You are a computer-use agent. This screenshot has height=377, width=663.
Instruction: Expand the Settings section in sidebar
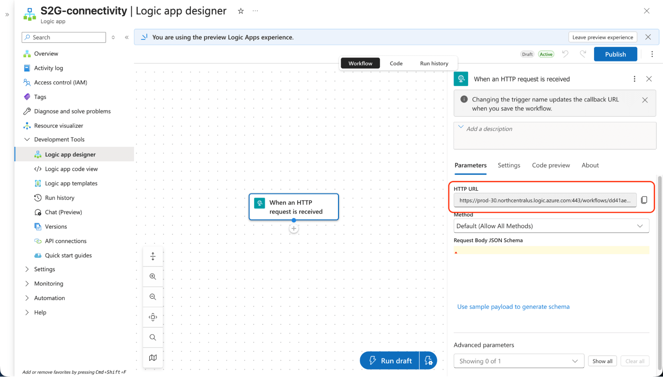pos(27,269)
